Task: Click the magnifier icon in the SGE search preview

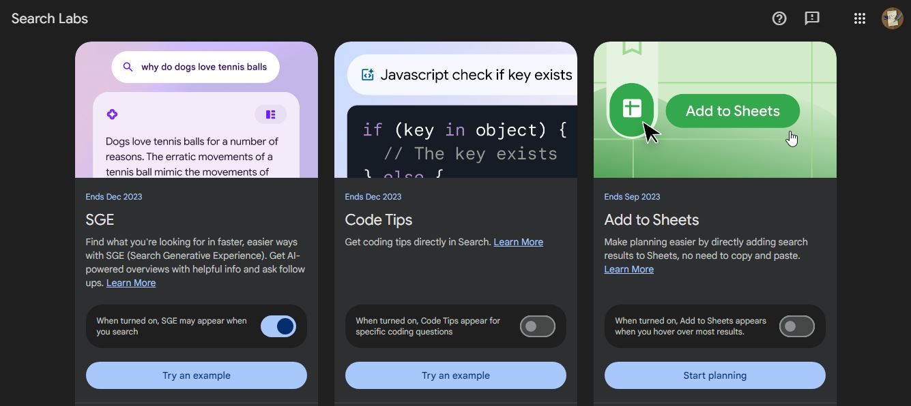Action: coord(128,67)
